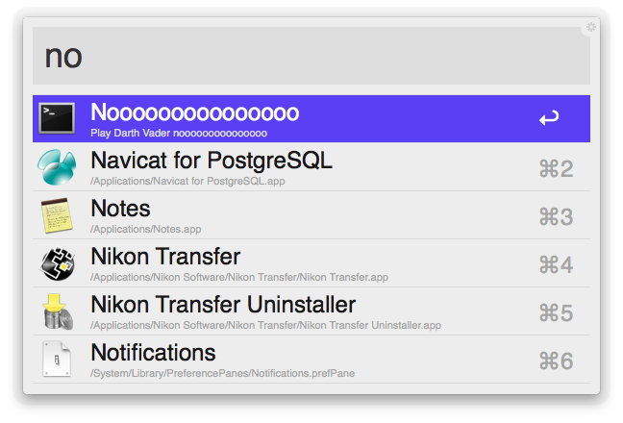Click the ⌘4 shortcut beside Nikon Transfer
Image resolution: width=623 pixels, height=423 pixels.
(556, 265)
